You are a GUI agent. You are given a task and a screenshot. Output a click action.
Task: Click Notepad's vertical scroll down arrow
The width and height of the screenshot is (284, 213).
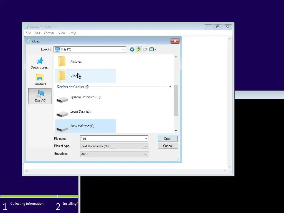click(x=229, y=167)
